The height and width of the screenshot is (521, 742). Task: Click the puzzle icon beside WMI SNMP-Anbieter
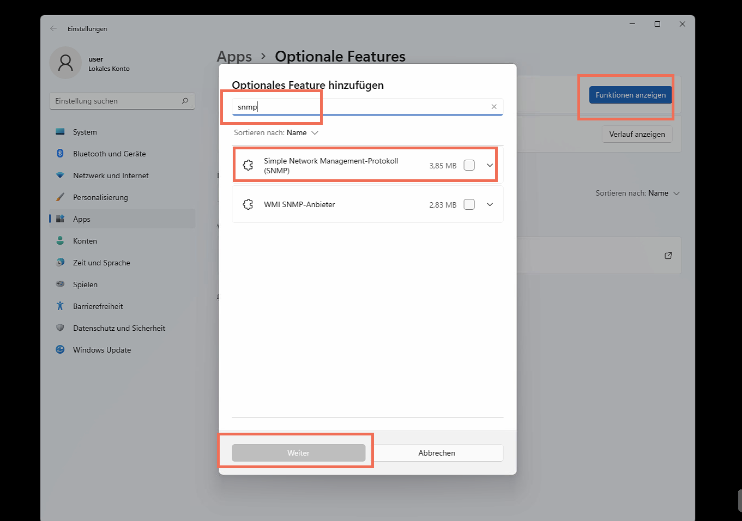tap(248, 204)
